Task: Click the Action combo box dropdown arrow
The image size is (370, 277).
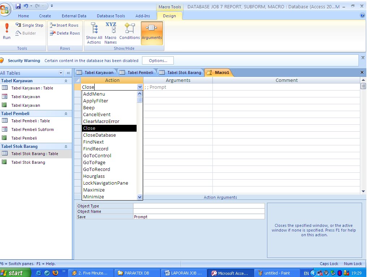Action: coord(140,87)
